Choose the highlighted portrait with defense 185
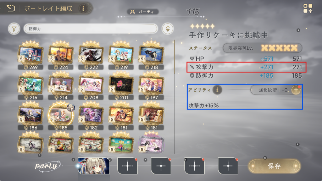 [x=61, y=116]
